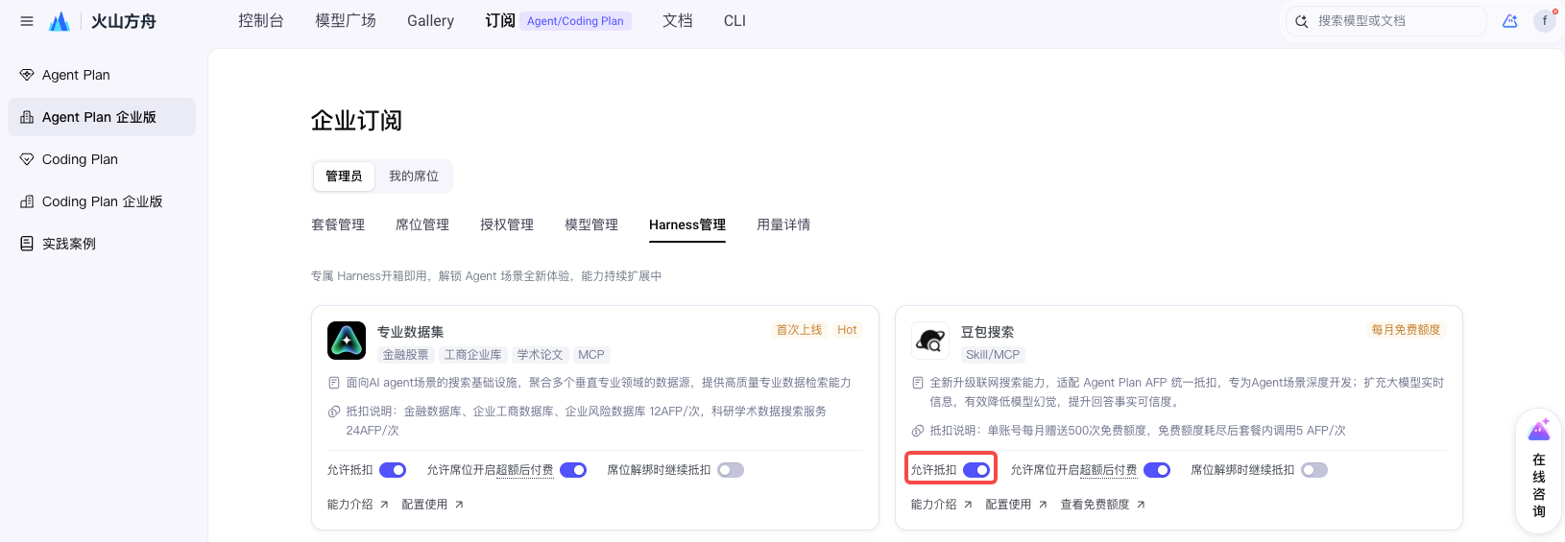
Task: Click 查看免费额度 external arrow icon
Action: tap(1141, 505)
